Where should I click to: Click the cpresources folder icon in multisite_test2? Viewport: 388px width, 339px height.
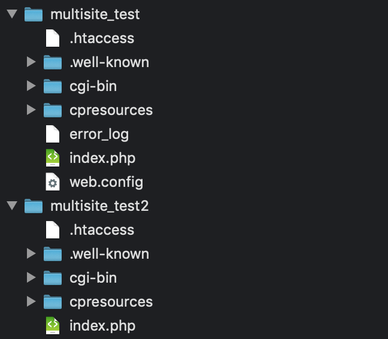(53, 302)
